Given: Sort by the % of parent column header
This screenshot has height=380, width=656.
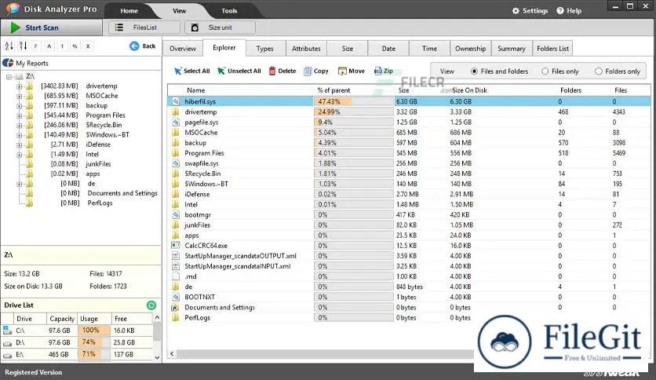Looking at the screenshot, I should click(x=333, y=90).
